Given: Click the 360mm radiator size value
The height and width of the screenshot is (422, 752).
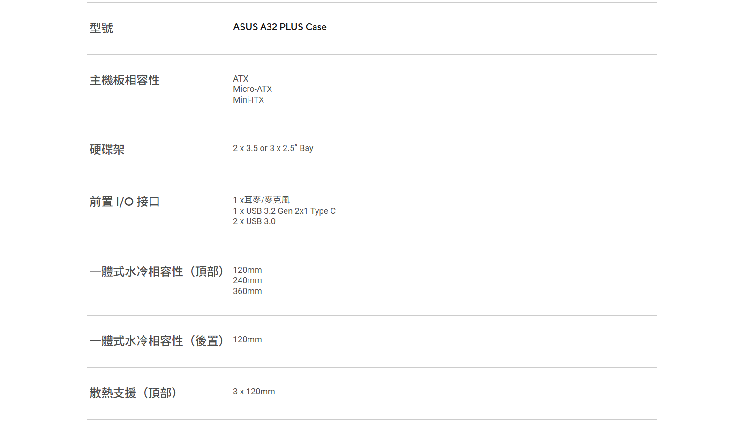Looking at the screenshot, I should coord(247,291).
